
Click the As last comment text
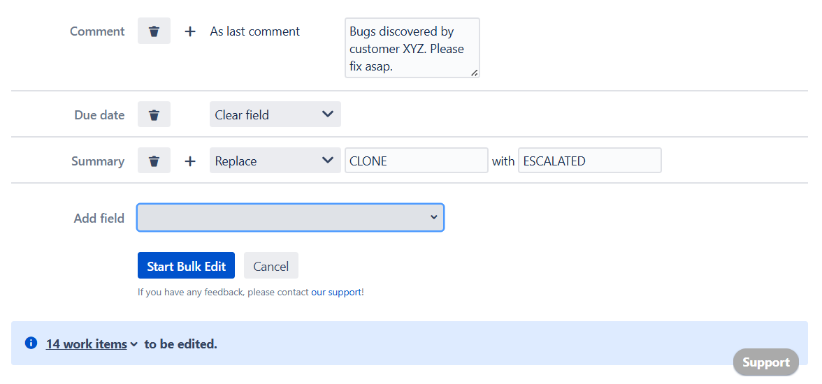[x=255, y=31]
